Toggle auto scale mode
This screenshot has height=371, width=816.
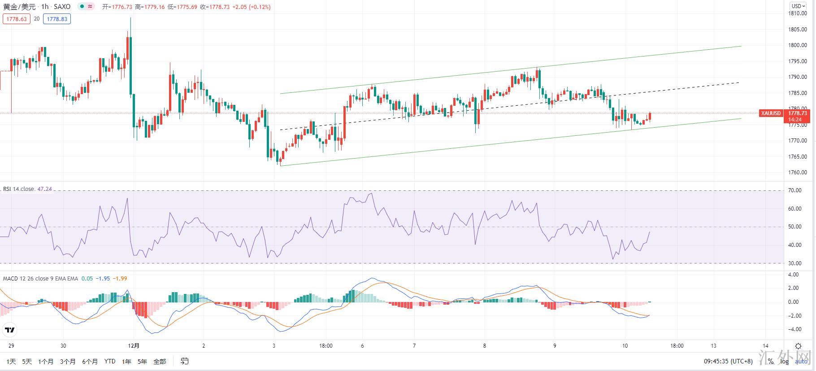[801, 361]
